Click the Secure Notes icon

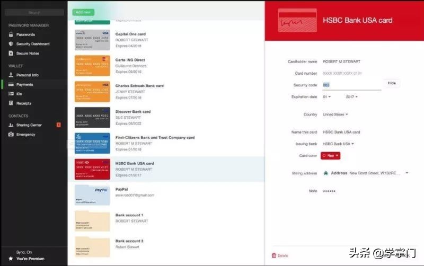click(11, 54)
